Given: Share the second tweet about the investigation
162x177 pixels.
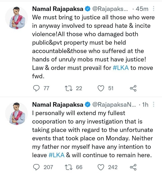Looking at the screenshot, I should (x=133, y=167).
